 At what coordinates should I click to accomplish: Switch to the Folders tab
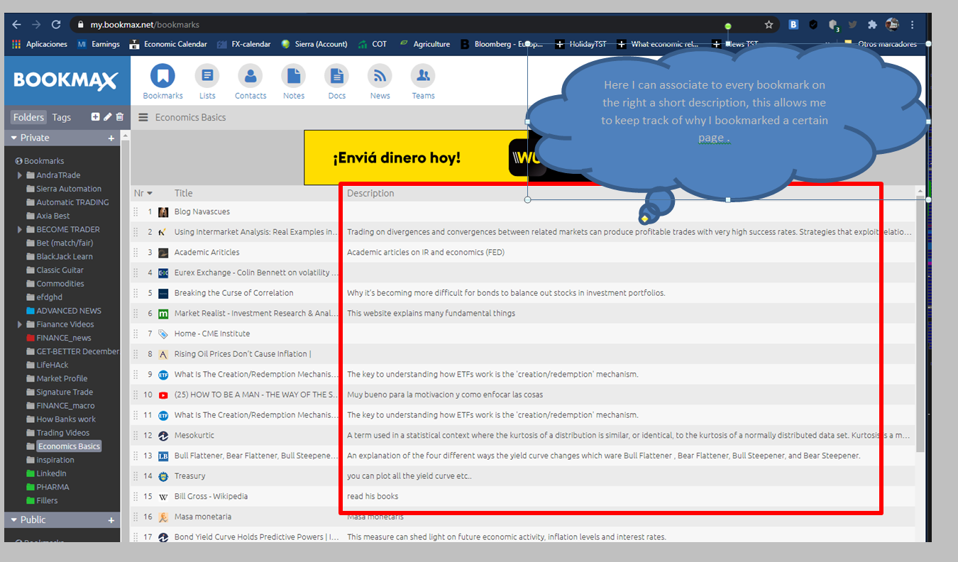(x=28, y=117)
